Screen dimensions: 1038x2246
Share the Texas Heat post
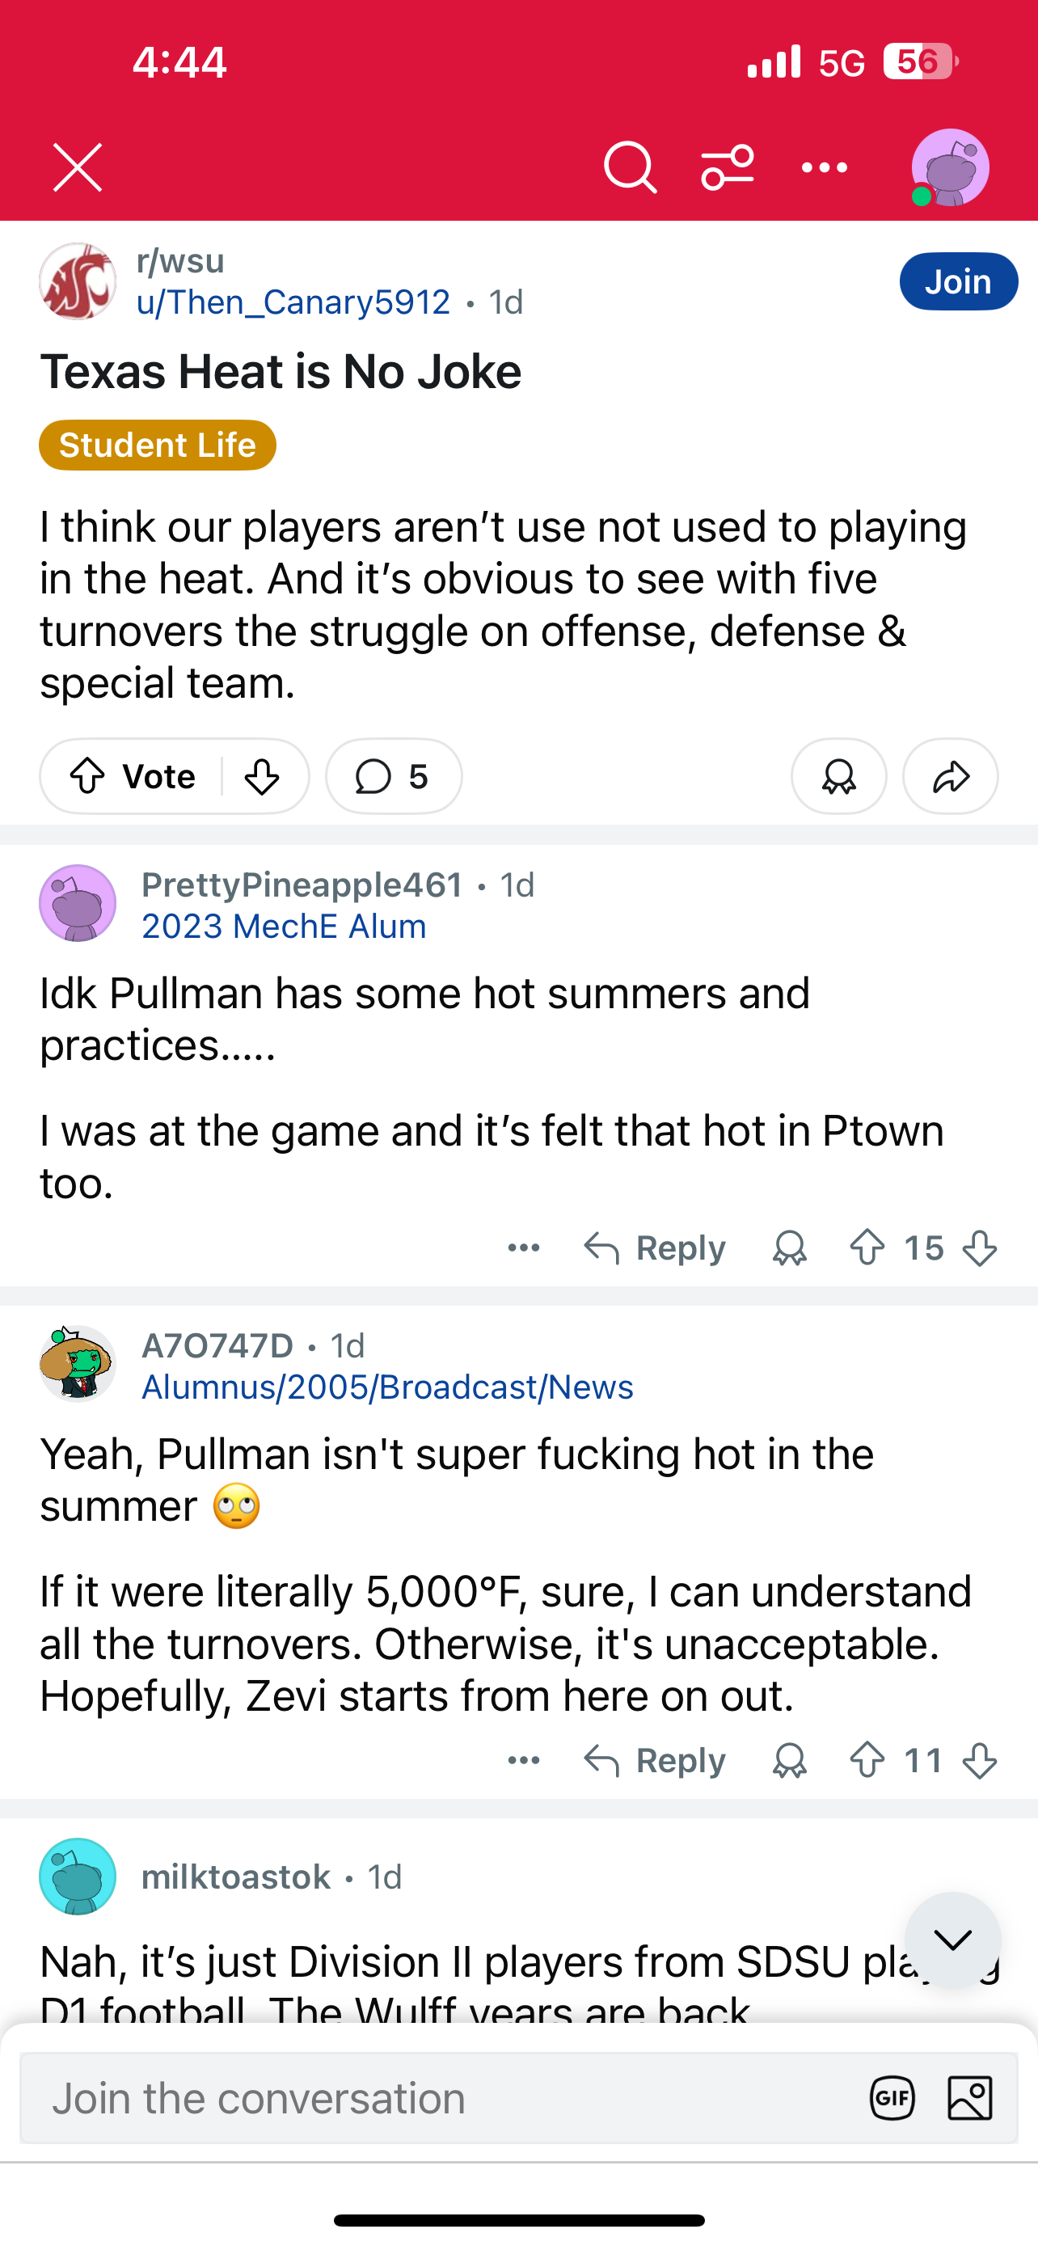point(950,776)
